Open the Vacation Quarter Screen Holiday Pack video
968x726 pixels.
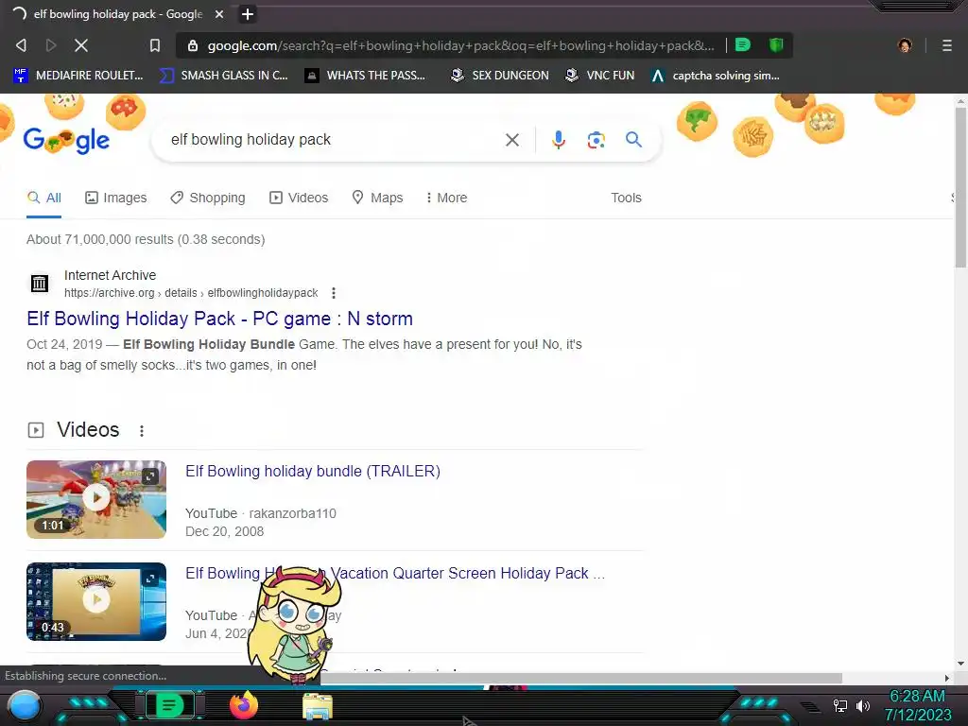[x=395, y=573]
